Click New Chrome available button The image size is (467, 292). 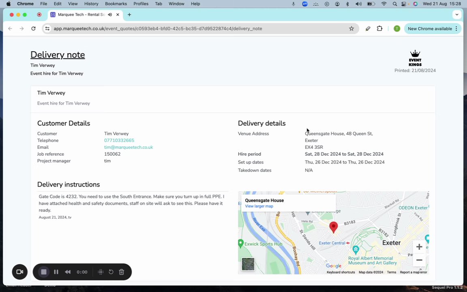pos(430,29)
